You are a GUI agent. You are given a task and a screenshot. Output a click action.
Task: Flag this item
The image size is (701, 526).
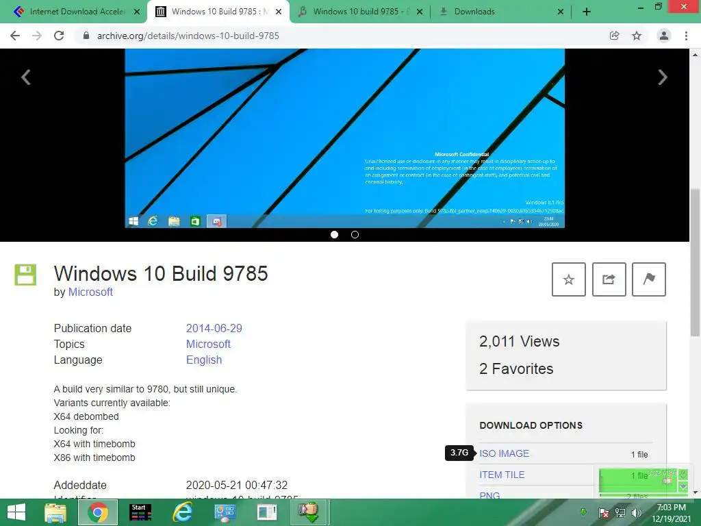click(649, 279)
